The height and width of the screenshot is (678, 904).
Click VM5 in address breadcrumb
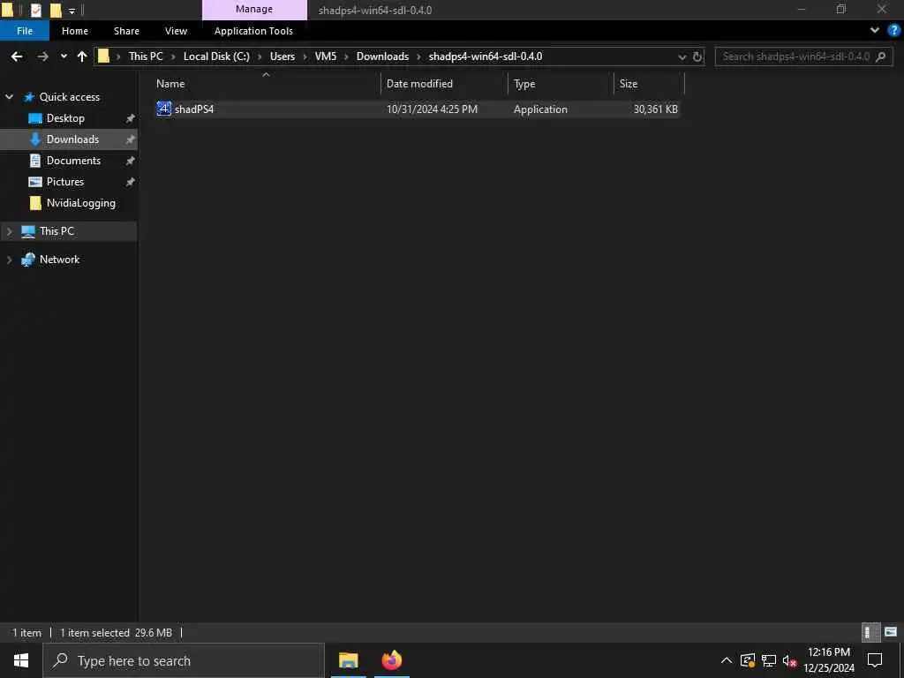326,56
